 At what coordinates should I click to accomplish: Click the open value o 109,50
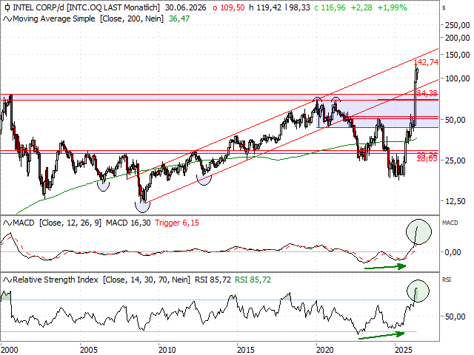coord(229,7)
